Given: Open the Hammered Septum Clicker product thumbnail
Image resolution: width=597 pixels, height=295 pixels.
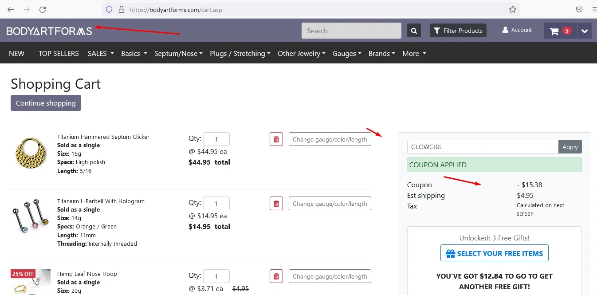Looking at the screenshot, I should pos(31,153).
